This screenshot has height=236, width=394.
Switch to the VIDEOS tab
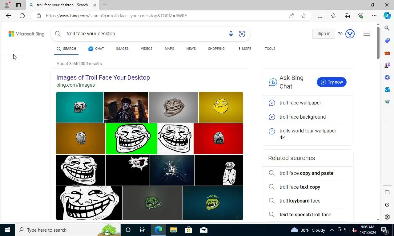(x=147, y=49)
